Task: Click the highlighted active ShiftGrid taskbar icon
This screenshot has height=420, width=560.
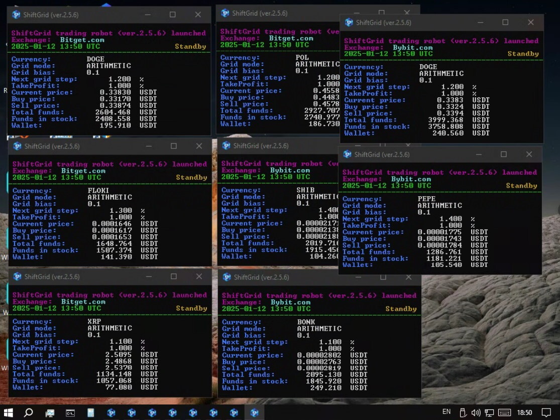Action: point(254,412)
